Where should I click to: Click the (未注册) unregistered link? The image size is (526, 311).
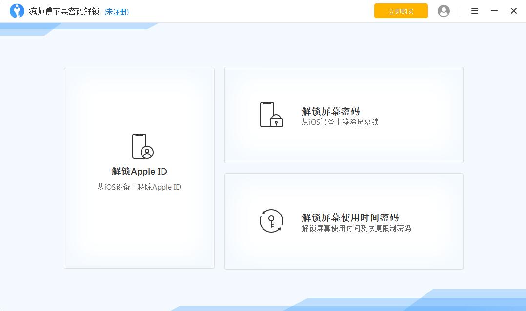click(117, 12)
